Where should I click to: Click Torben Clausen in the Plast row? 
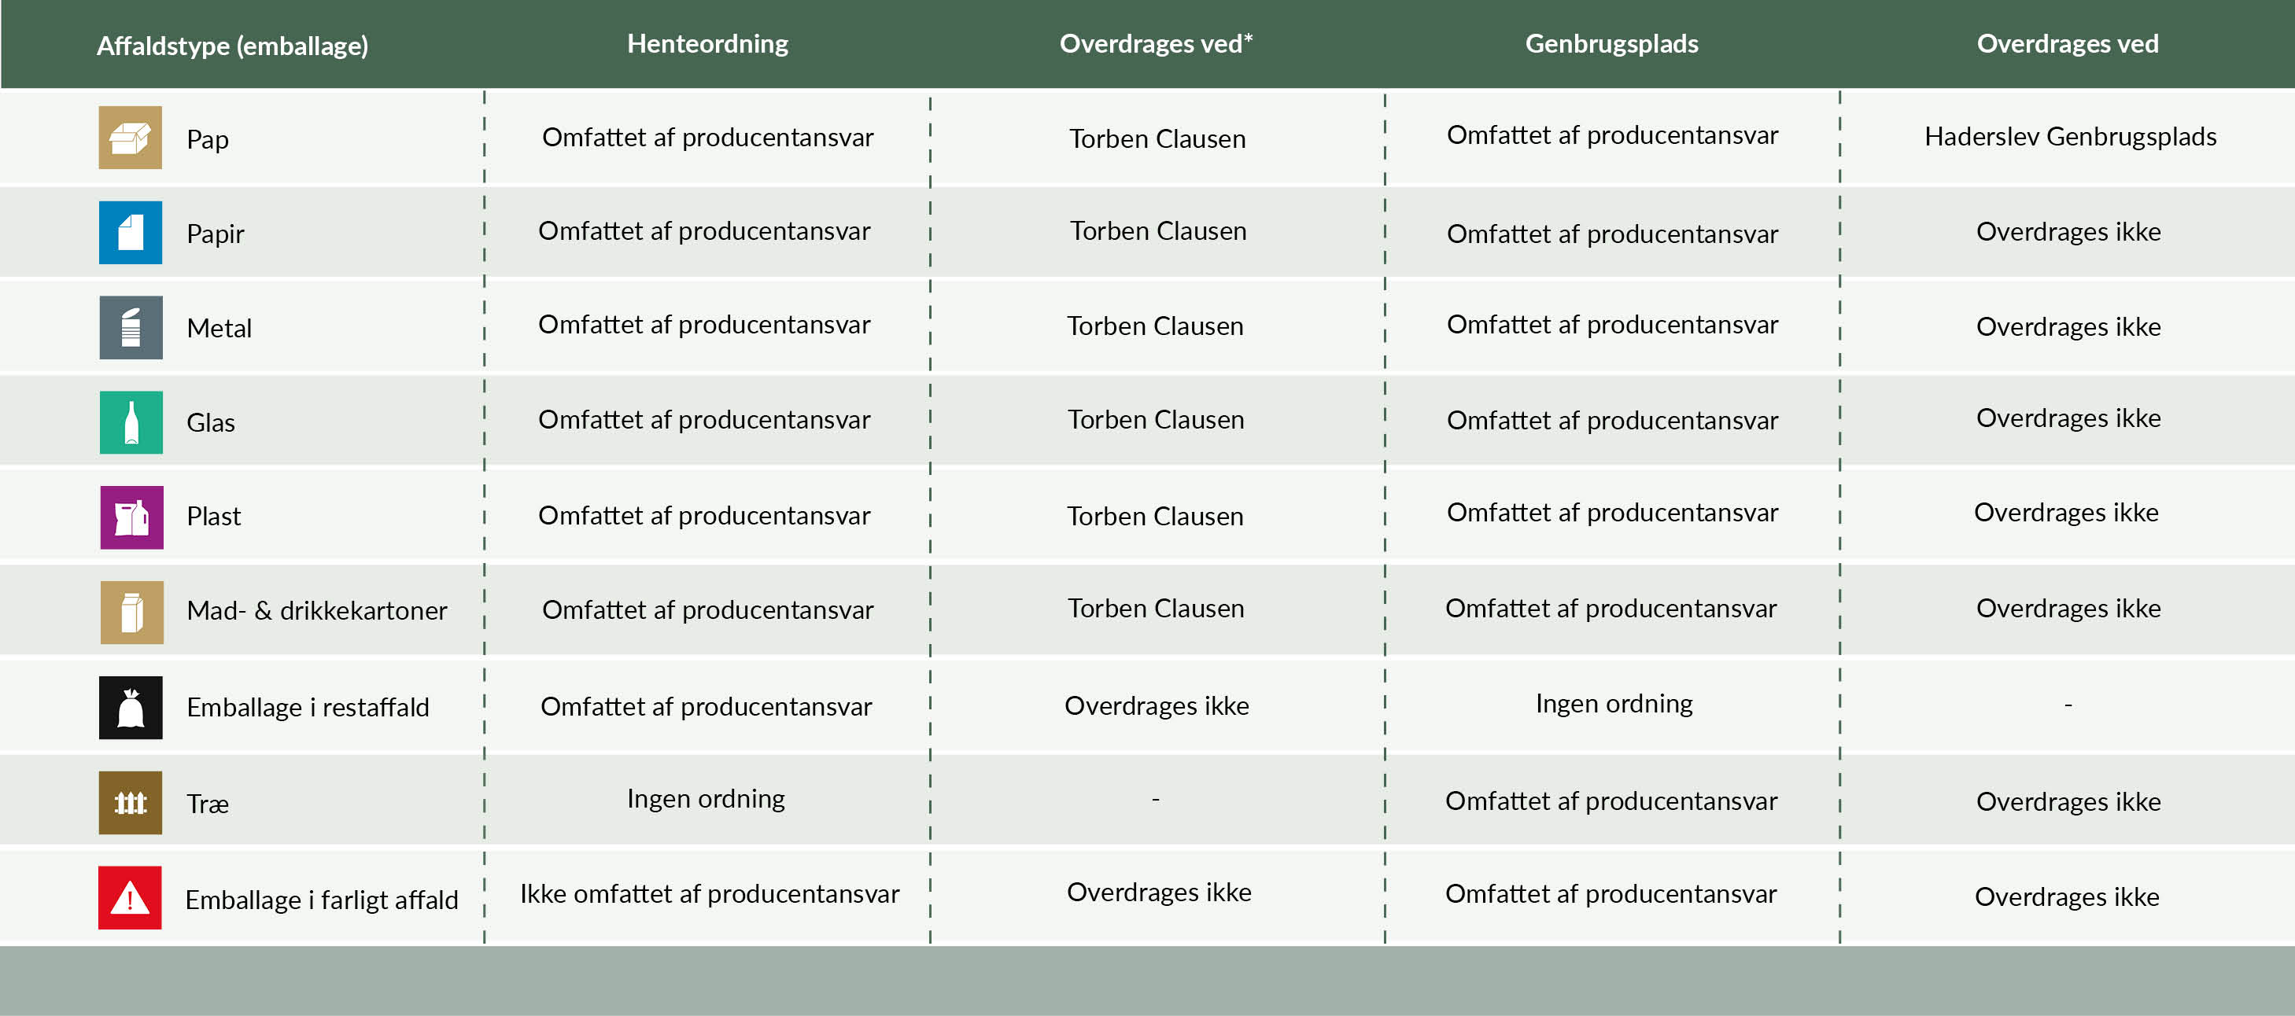click(1155, 517)
